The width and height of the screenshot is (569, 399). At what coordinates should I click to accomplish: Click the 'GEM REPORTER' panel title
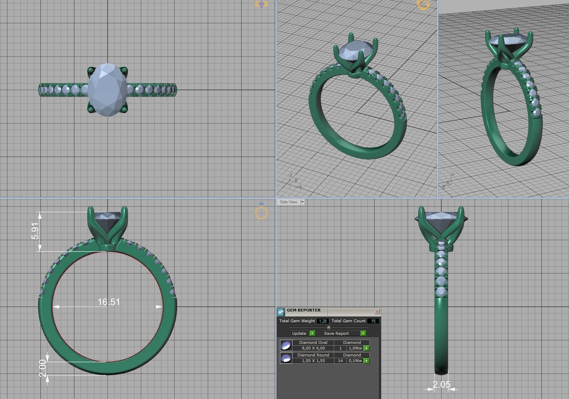[304, 310]
